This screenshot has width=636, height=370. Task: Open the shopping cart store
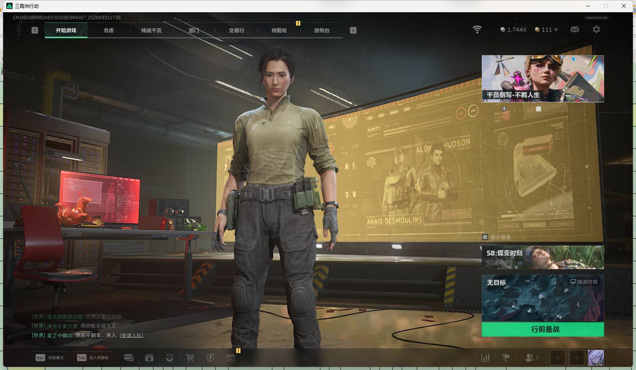tap(190, 358)
